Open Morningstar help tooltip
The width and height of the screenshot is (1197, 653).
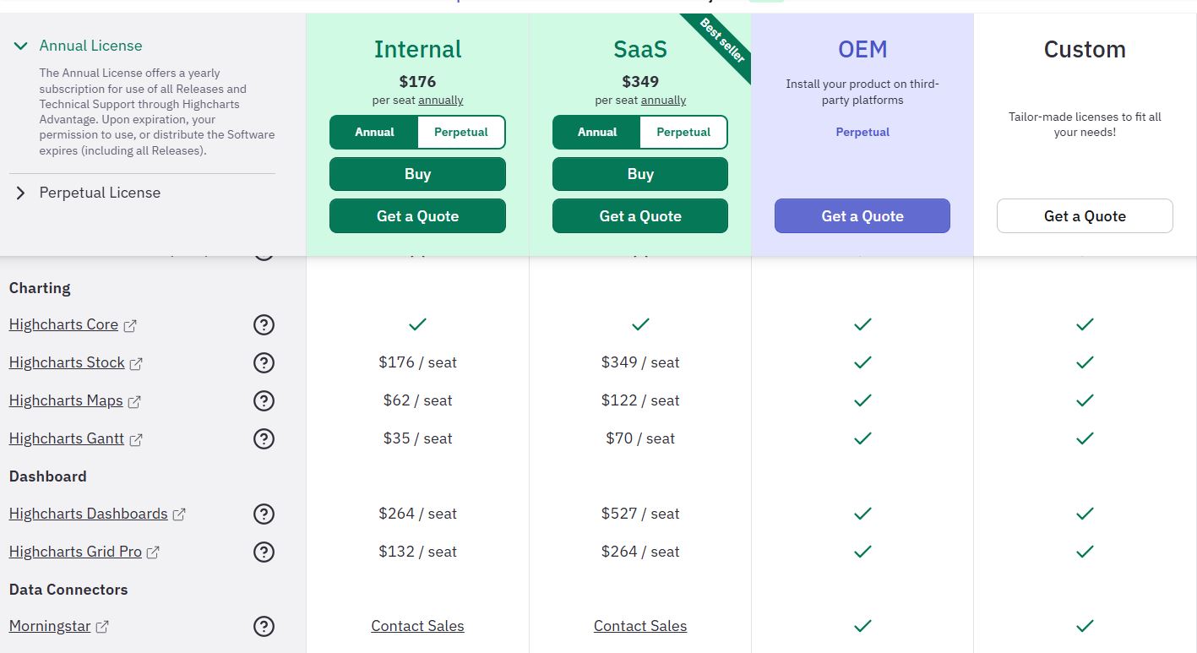point(264,626)
